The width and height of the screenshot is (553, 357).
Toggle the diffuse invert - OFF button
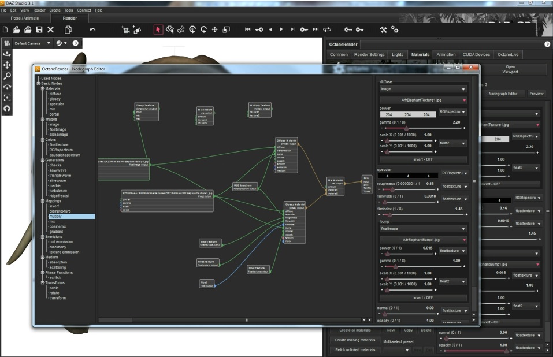click(423, 159)
